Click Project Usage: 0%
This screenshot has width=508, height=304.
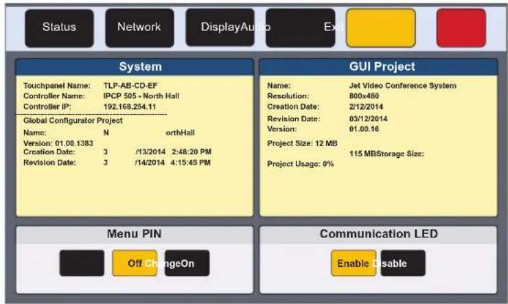(300, 164)
